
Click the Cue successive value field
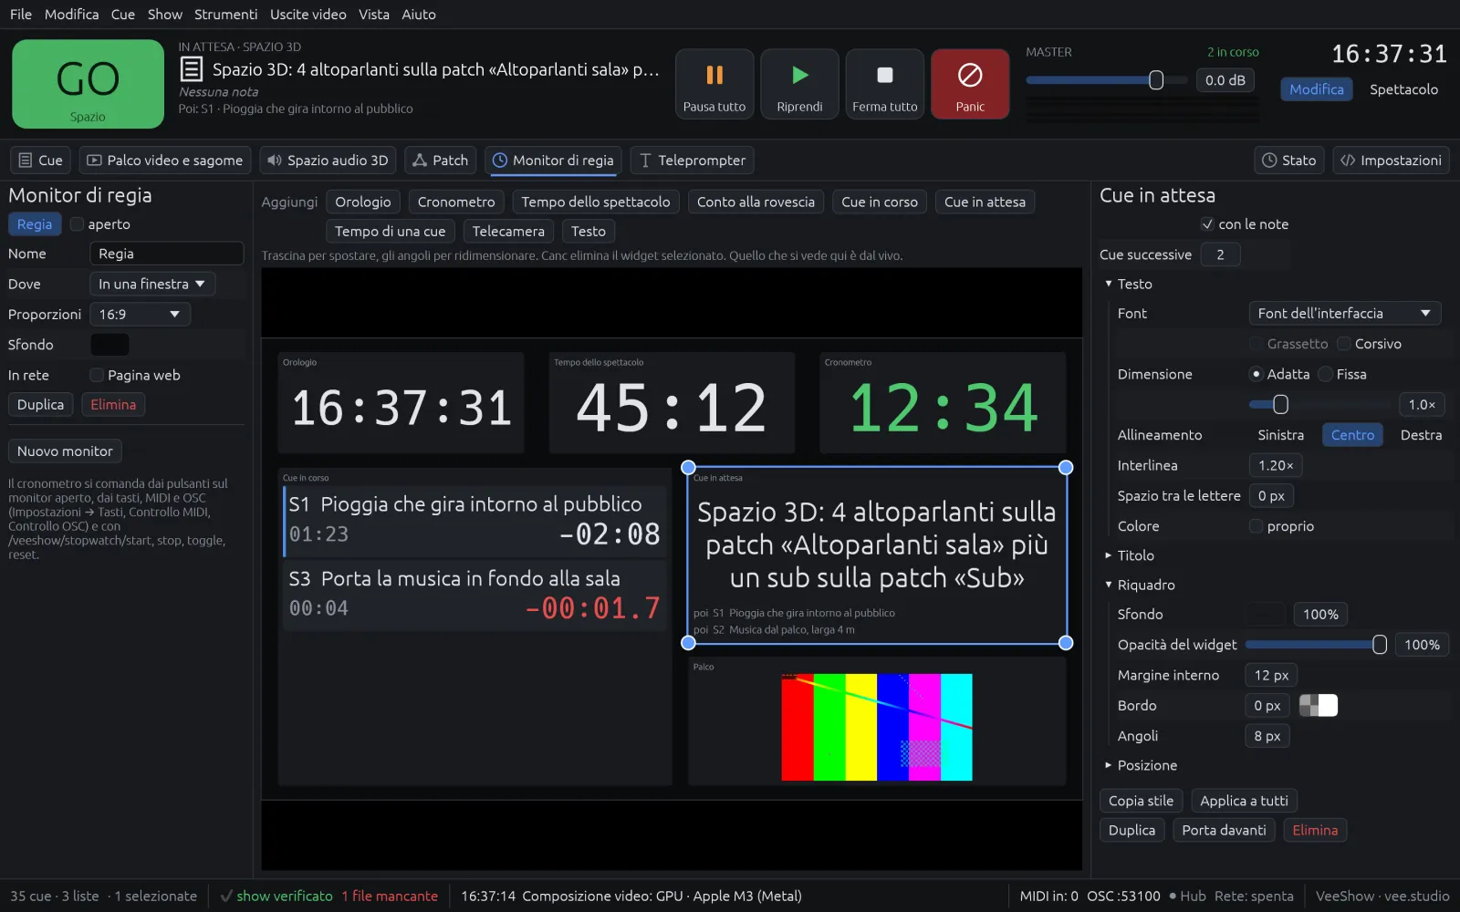pos(1220,254)
